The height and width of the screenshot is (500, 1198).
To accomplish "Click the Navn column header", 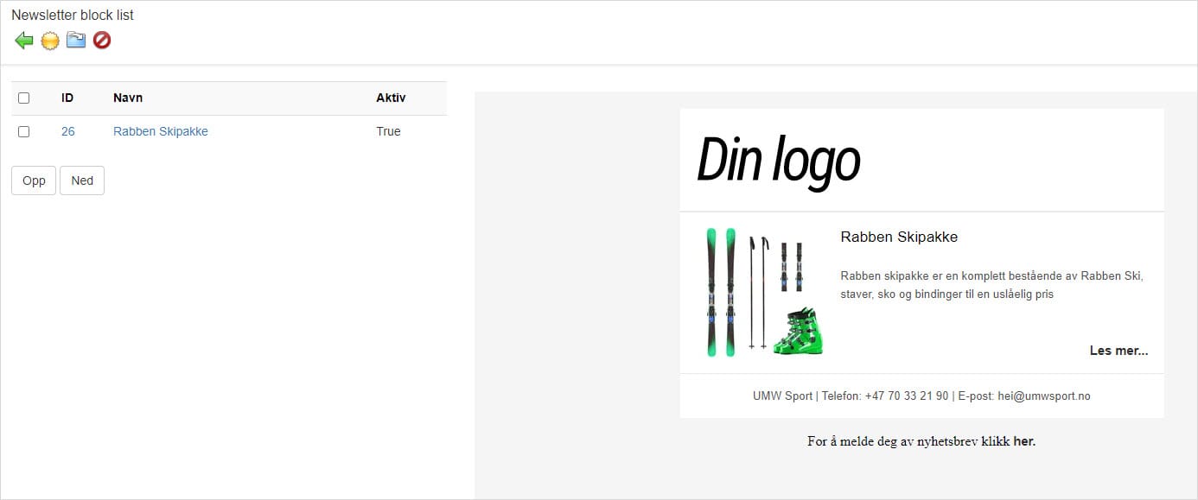I will click(128, 98).
